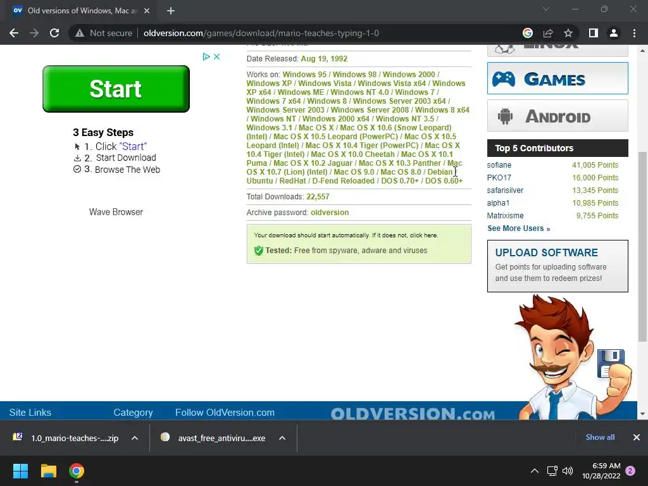Click the Google icon in the address bar

tap(527, 33)
